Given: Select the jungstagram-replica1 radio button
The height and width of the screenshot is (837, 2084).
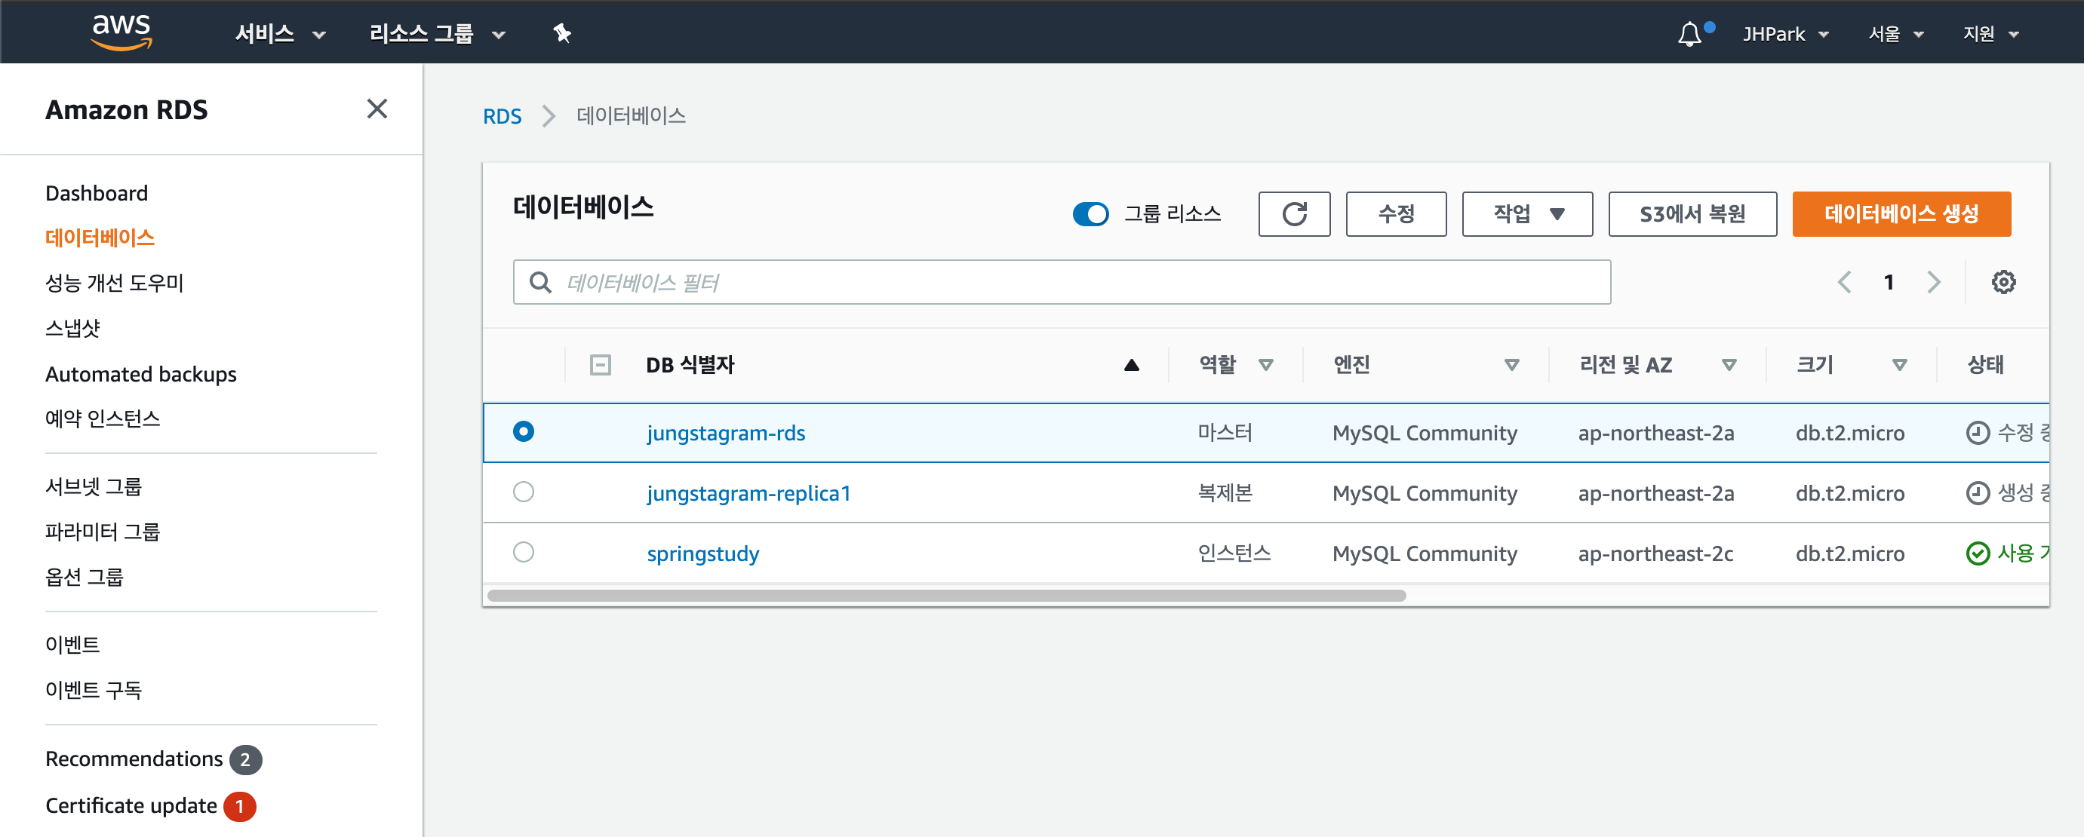Looking at the screenshot, I should click(x=524, y=492).
